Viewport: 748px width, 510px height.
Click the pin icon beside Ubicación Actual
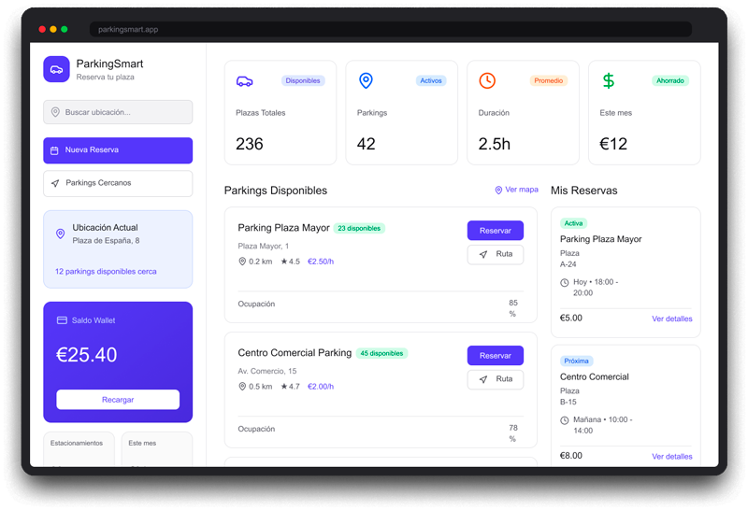click(x=61, y=234)
